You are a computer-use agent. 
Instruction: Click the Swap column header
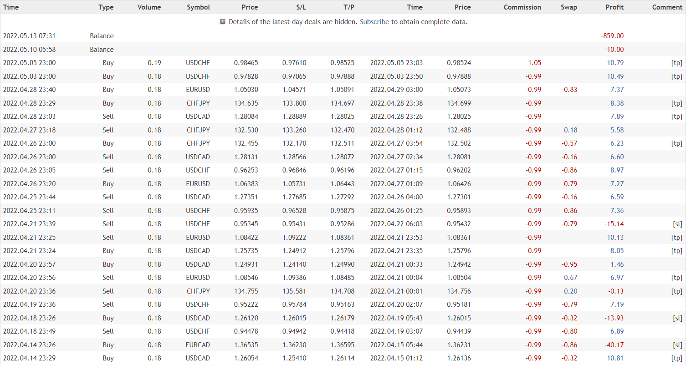569,7
